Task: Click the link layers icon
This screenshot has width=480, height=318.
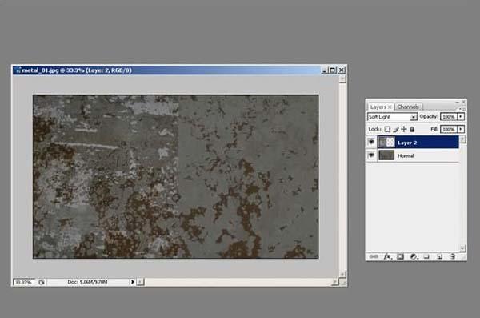Action: point(374,256)
